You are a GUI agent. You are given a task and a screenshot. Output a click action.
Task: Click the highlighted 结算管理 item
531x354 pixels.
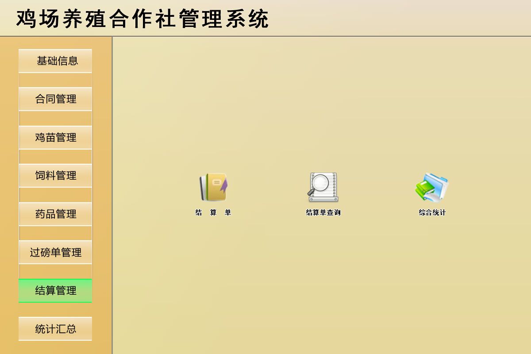coord(55,291)
